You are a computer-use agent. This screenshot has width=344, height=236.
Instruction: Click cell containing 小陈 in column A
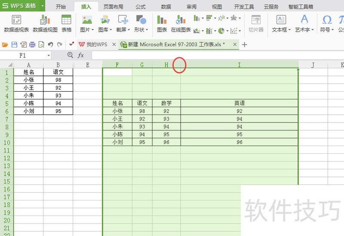tap(29, 103)
